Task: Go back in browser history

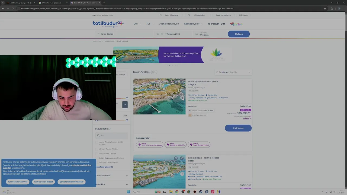Action: [3, 8]
